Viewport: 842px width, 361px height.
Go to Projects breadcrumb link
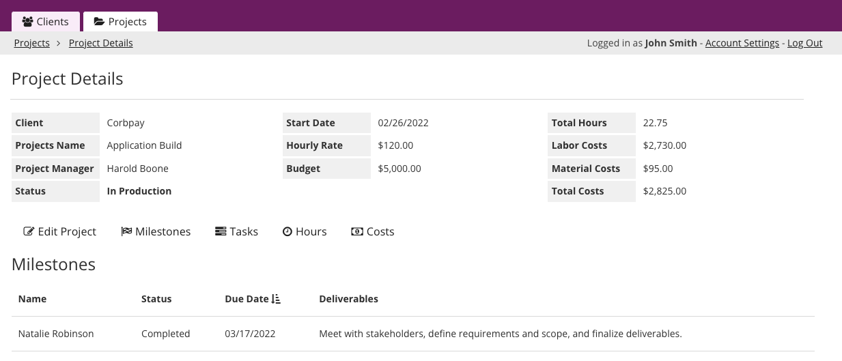coord(32,43)
